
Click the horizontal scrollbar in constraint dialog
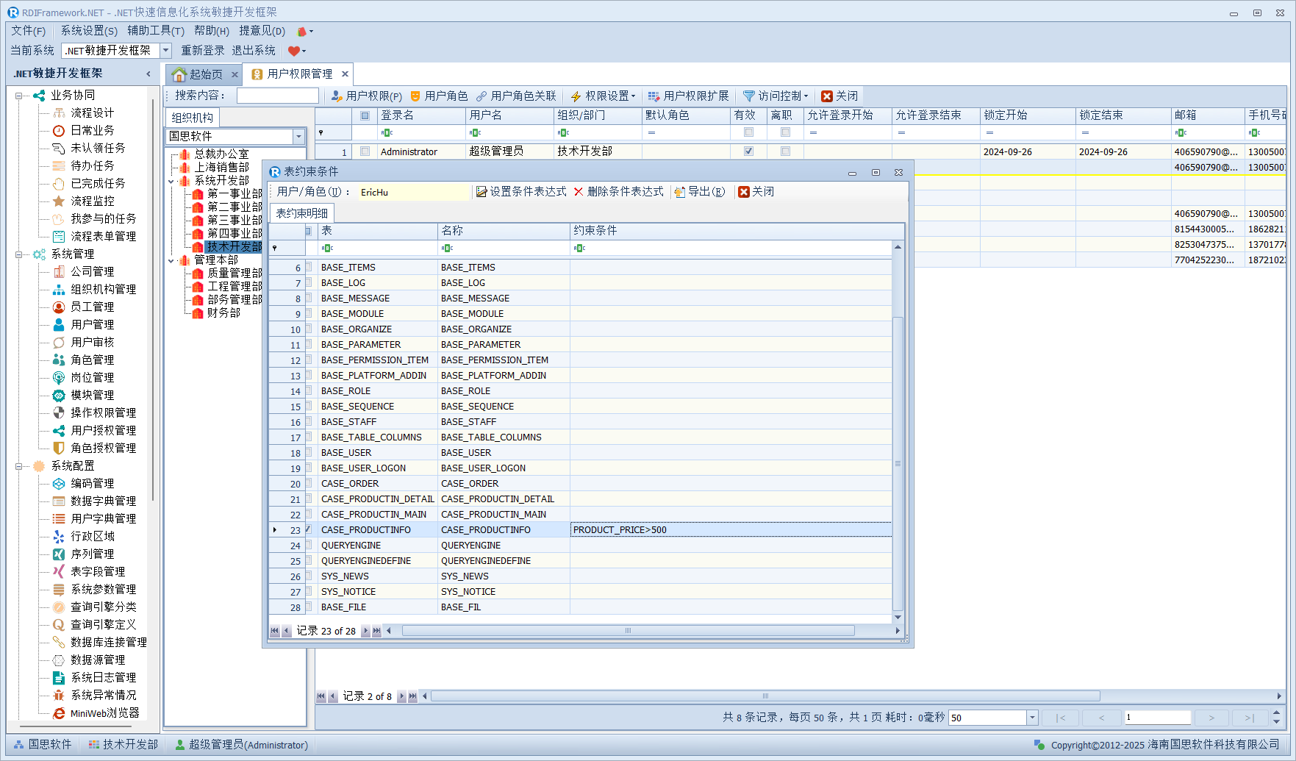[627, 631]
